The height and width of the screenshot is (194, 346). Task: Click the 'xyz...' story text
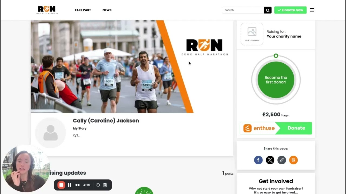tap(76, 135)
